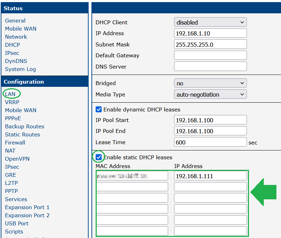Open Expansion Port 1 settings
The height and width of the screenshot is (238, 281).
27,207
